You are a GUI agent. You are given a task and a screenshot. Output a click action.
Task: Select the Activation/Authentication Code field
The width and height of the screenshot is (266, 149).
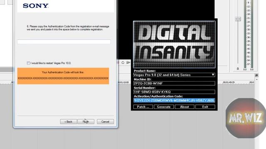tap(174, 100)
